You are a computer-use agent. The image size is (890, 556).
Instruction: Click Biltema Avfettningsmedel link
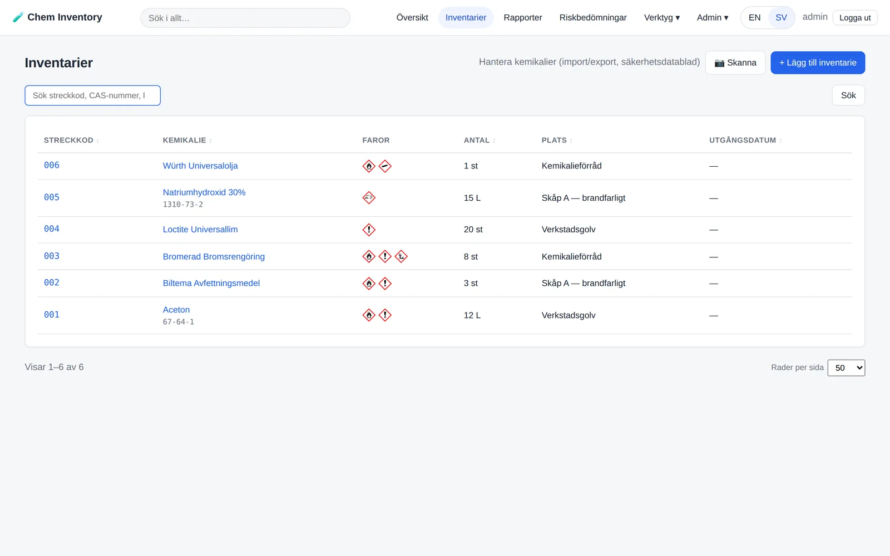click(x=211, y=283)
